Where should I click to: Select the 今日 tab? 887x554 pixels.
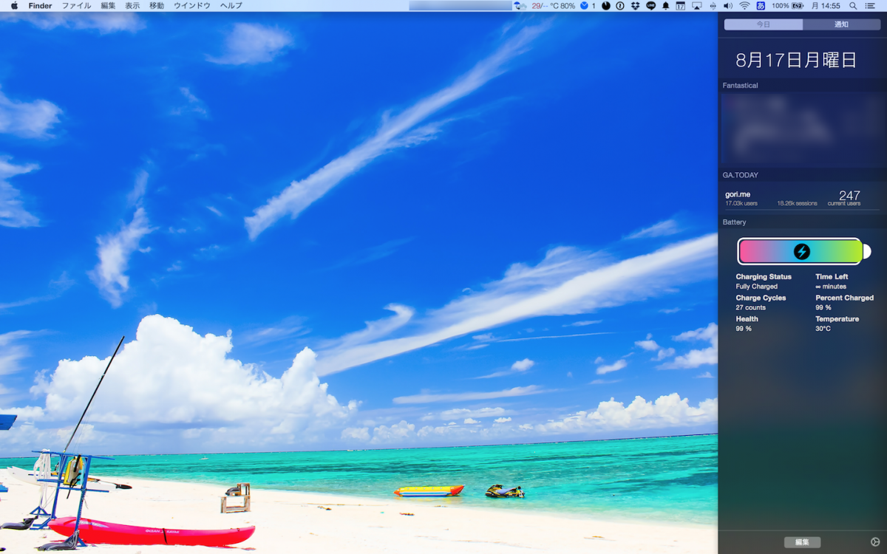click(x=763, y=24)
